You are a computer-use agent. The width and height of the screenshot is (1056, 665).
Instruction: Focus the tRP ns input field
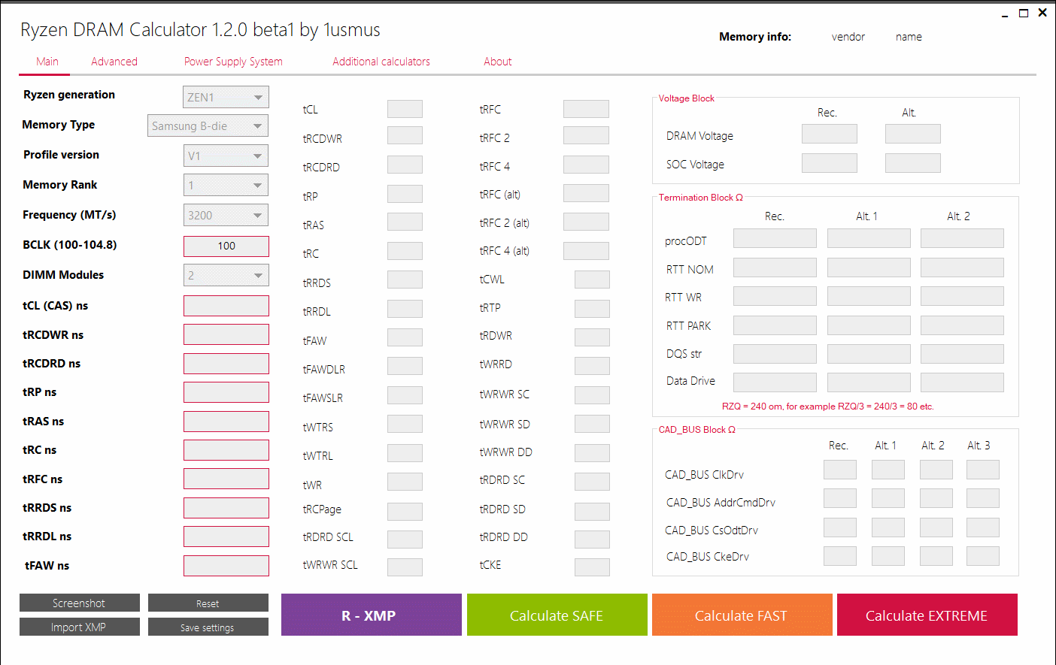tap(226, 392)
